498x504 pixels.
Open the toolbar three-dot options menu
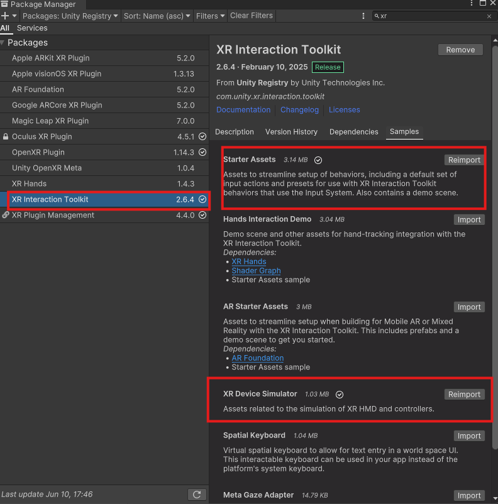click(x=363, y=16)
